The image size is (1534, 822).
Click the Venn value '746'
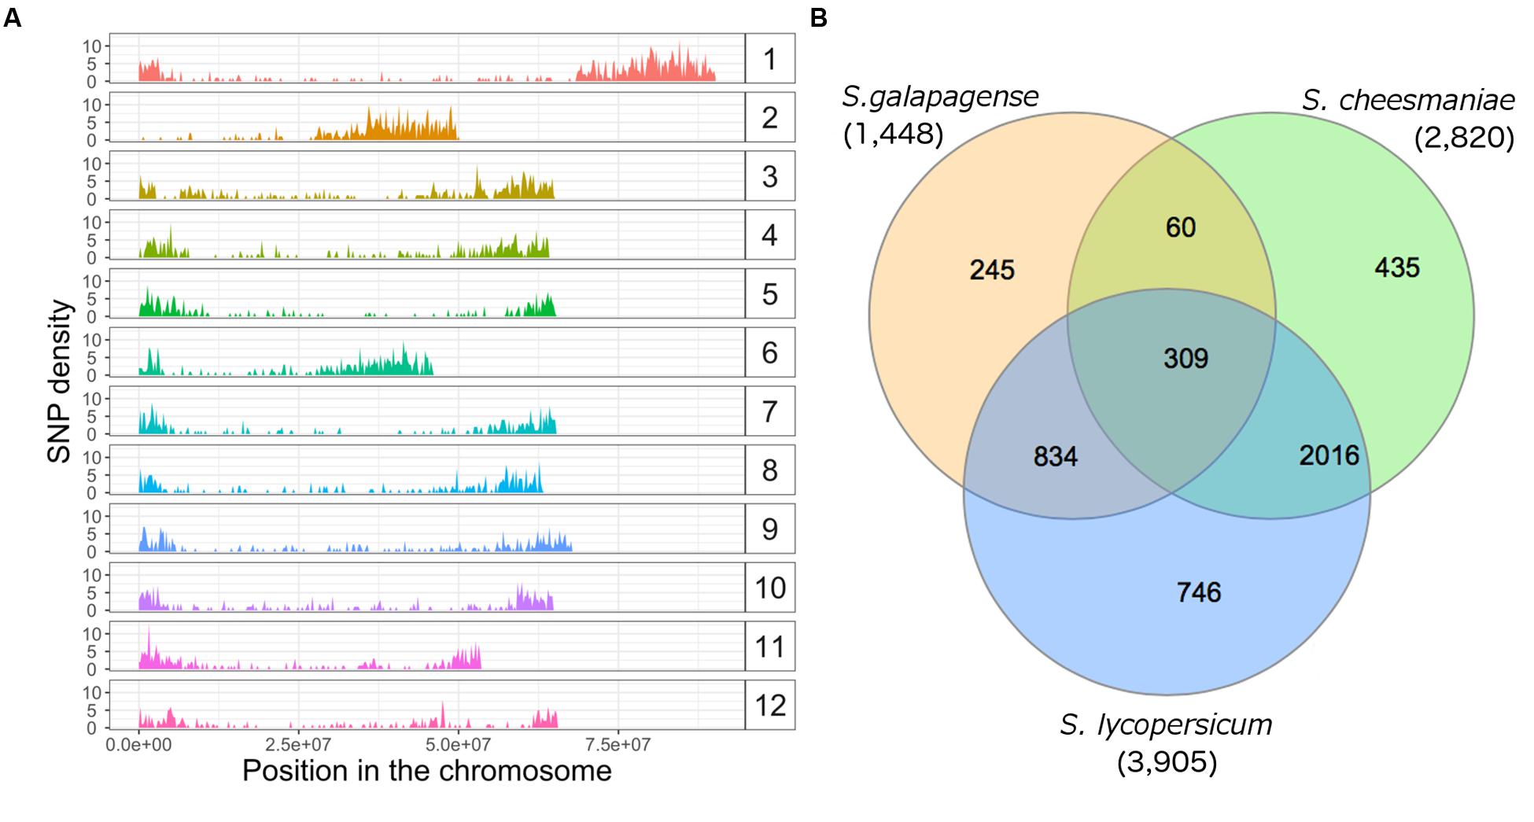click(x=1199, y=592)
